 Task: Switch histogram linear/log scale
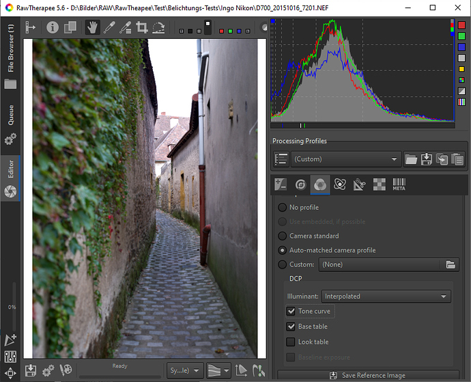tap(461, 91)
